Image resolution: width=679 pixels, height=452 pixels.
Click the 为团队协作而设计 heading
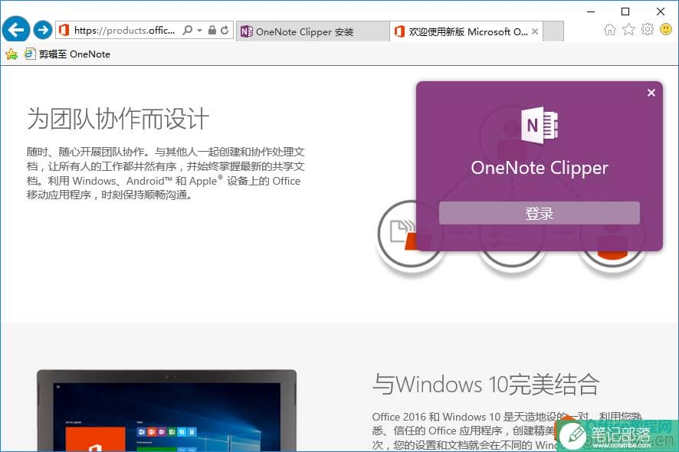pos(118,119)
